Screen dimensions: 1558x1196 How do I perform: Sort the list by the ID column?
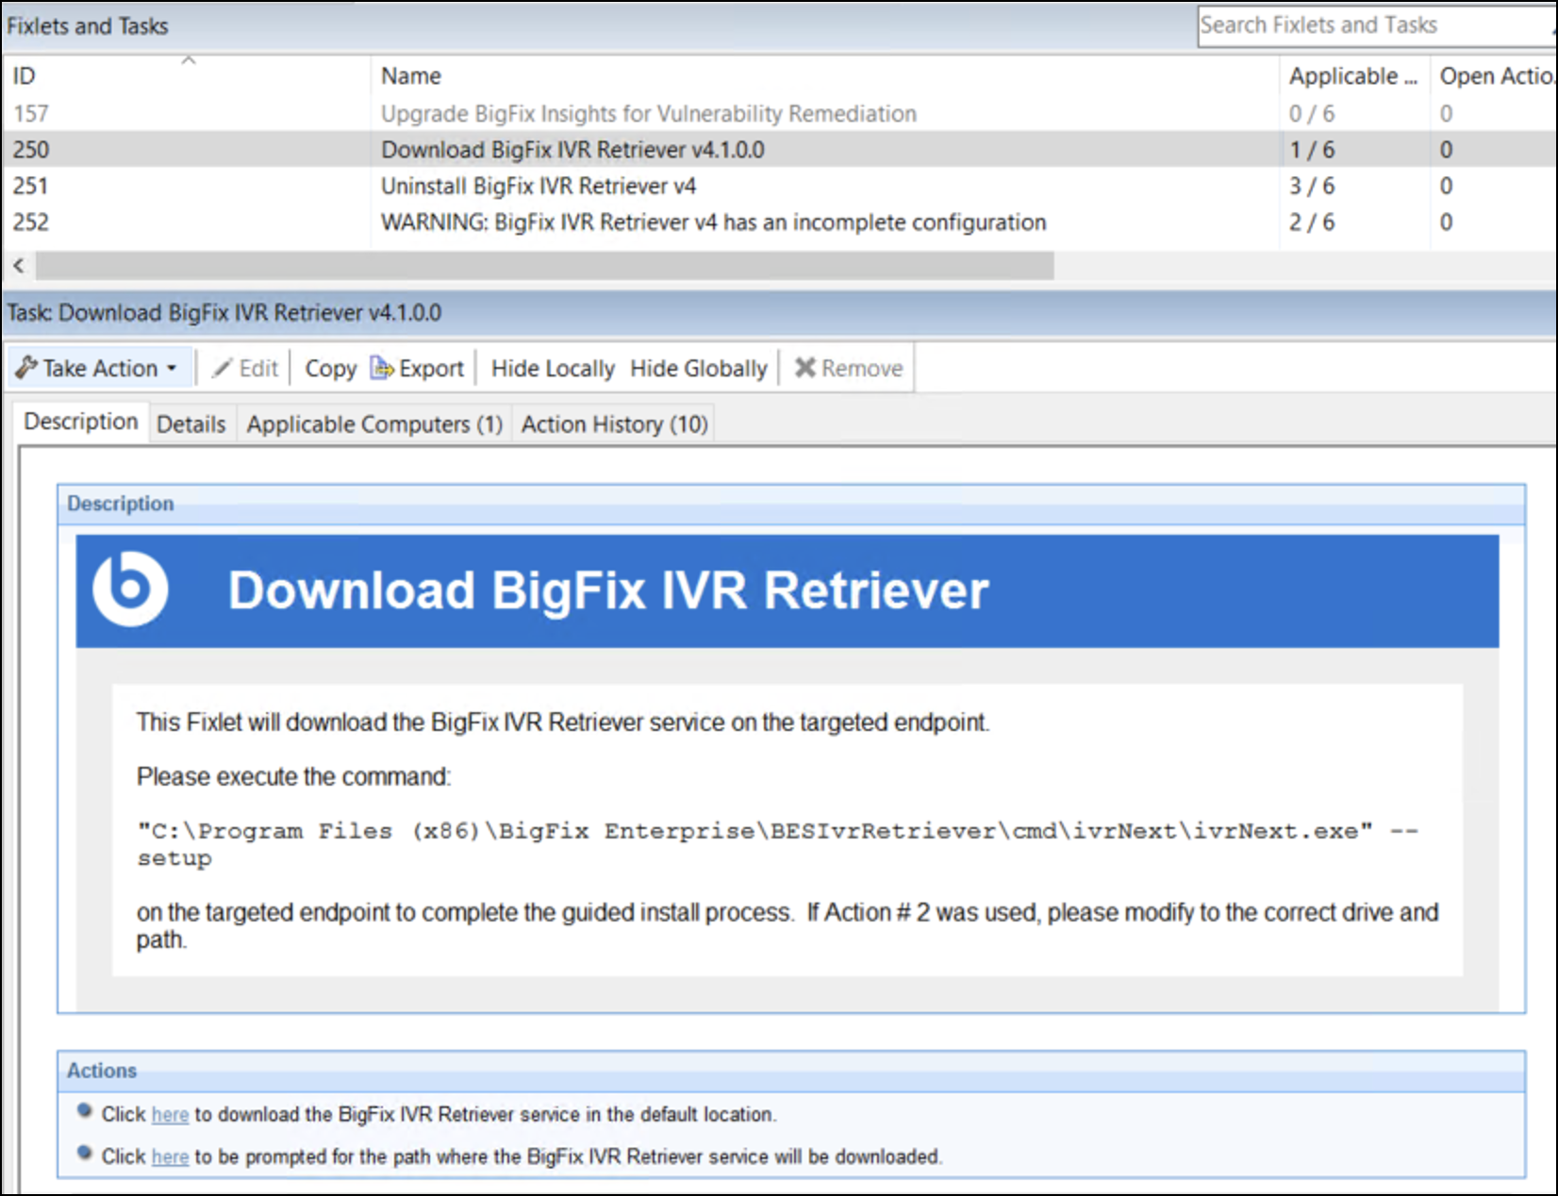tap(189, 75)
